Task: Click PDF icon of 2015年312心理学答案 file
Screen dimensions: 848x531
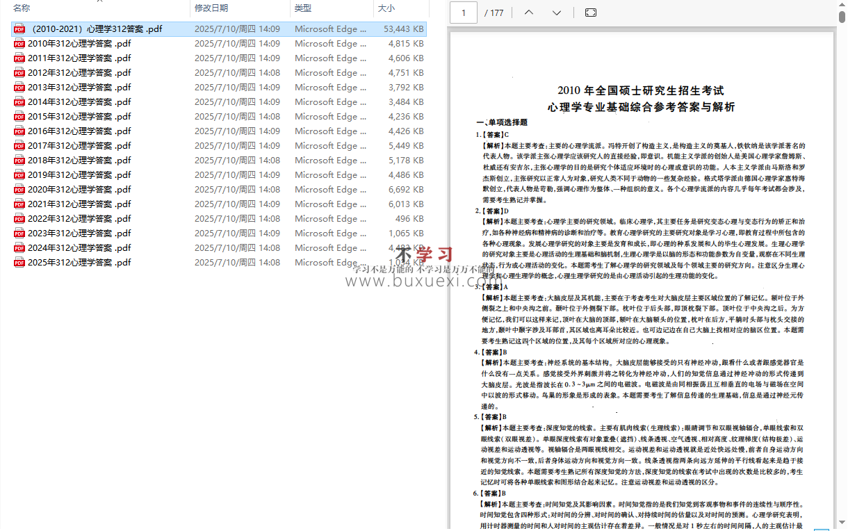Action: 19,117
